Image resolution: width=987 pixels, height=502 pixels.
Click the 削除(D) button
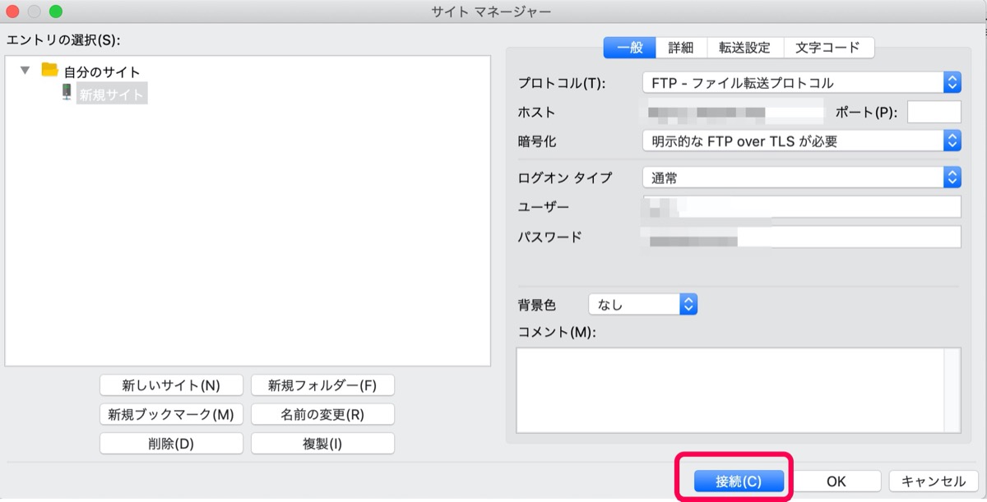tap(171, 444)
